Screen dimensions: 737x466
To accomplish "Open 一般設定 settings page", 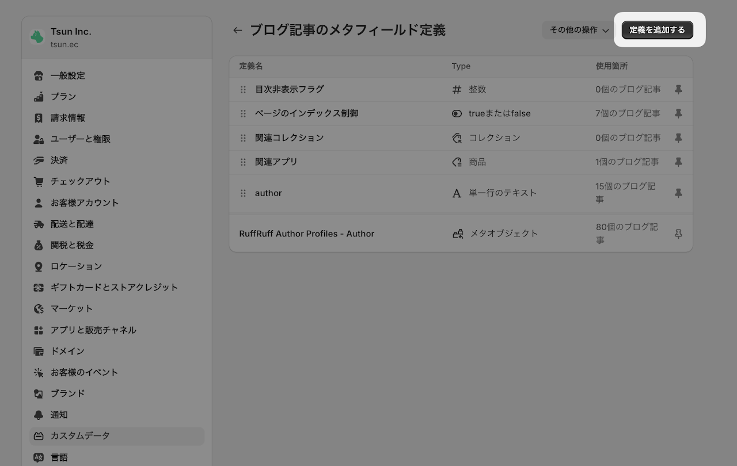I will click(x=117, y=75).
